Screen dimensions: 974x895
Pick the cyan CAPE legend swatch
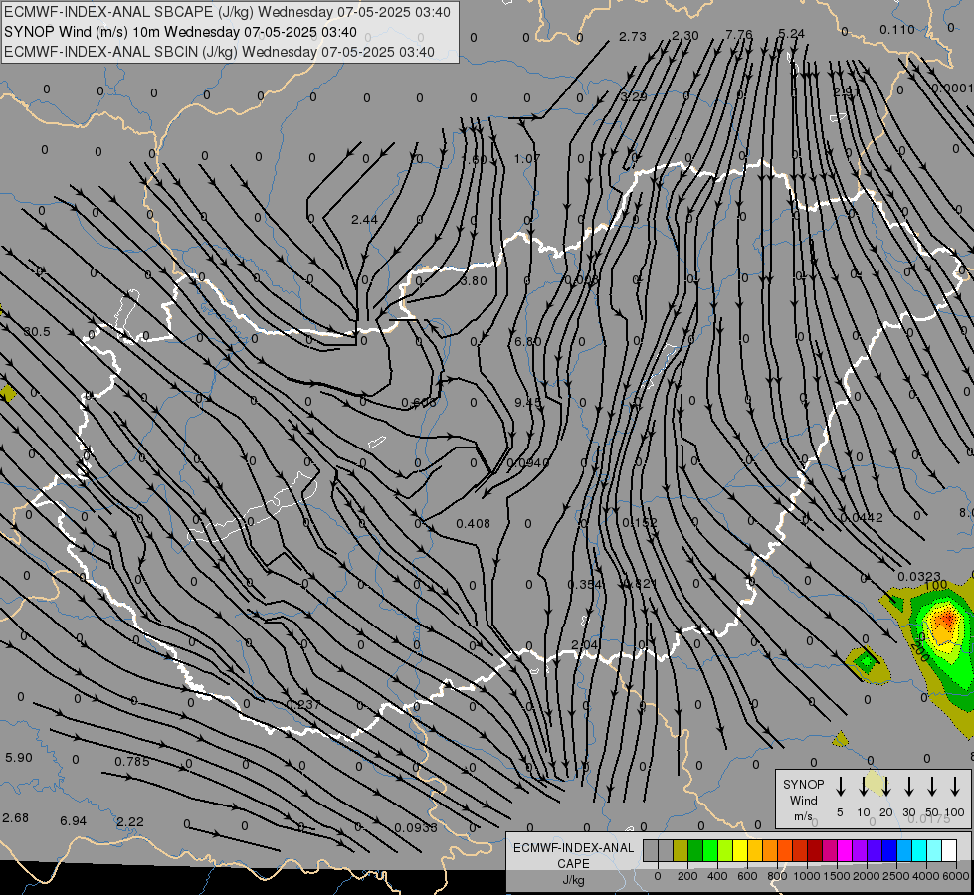point(918,850)
